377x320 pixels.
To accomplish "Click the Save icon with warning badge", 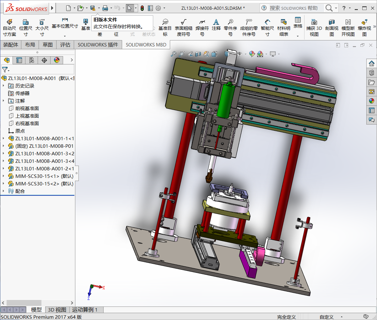I will tap(93, 8).
